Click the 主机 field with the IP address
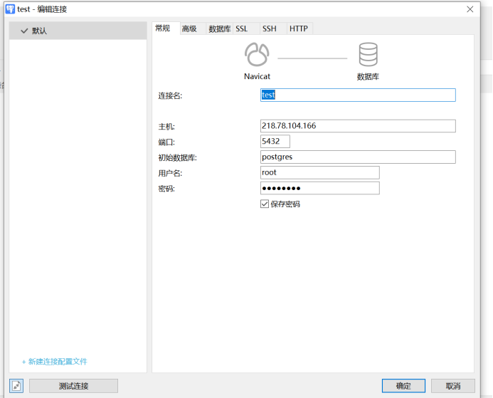Viewport: 493px width, 398px height. [358, 126]
